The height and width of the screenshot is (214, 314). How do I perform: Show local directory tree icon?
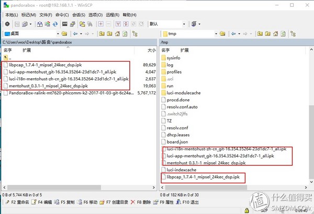pos(135,34)
